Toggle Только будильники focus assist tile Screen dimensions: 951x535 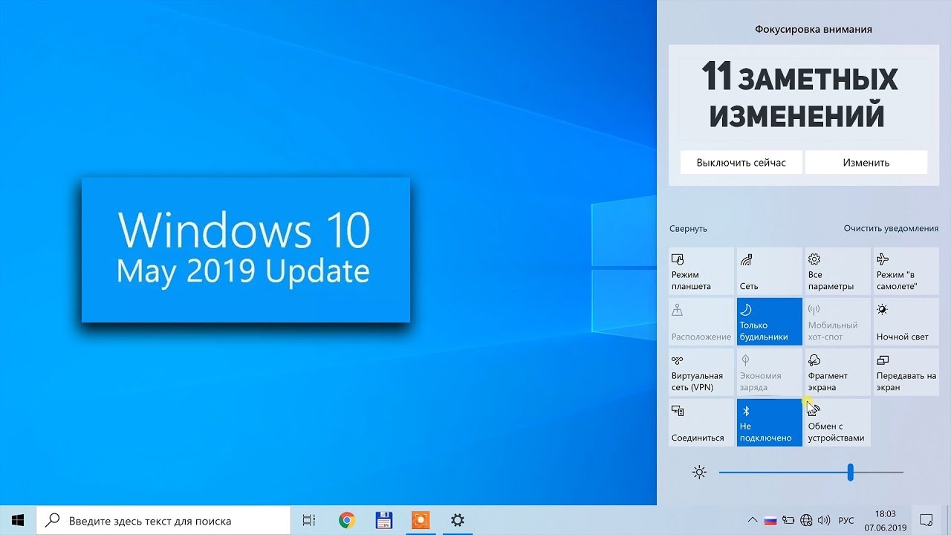769,322
